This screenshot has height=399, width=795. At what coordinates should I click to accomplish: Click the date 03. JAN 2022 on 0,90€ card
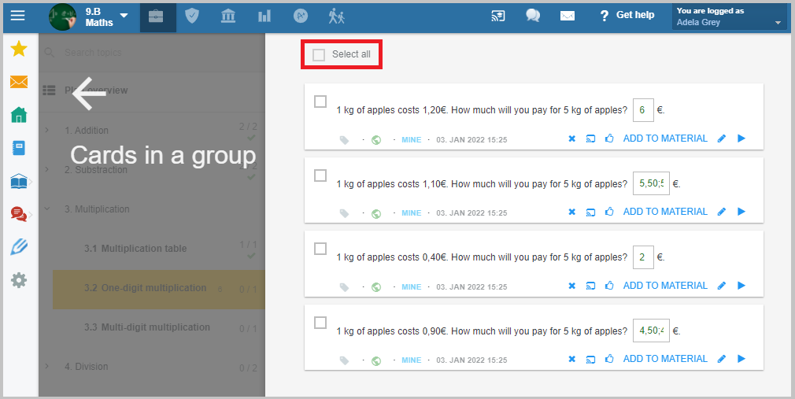[471, 360]
